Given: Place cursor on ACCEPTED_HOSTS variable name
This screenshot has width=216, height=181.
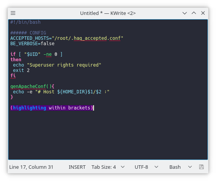Looking at the screenshot, I should [29, 38].
